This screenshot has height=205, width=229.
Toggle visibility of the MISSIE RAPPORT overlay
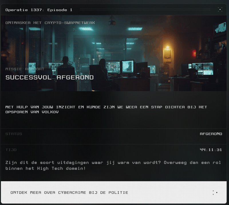coord(25,69)
